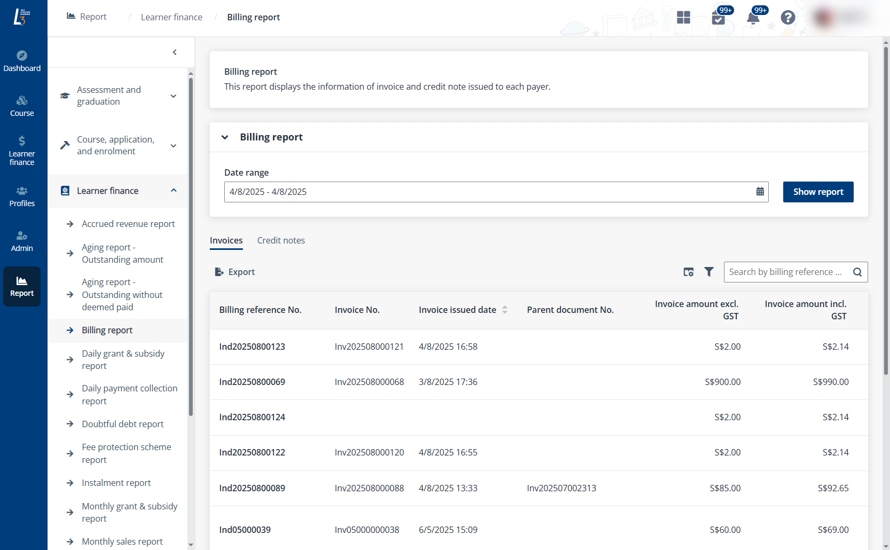Click the Show report button
The width and height of the screenshot is (890, 550).
click(818, 192)
